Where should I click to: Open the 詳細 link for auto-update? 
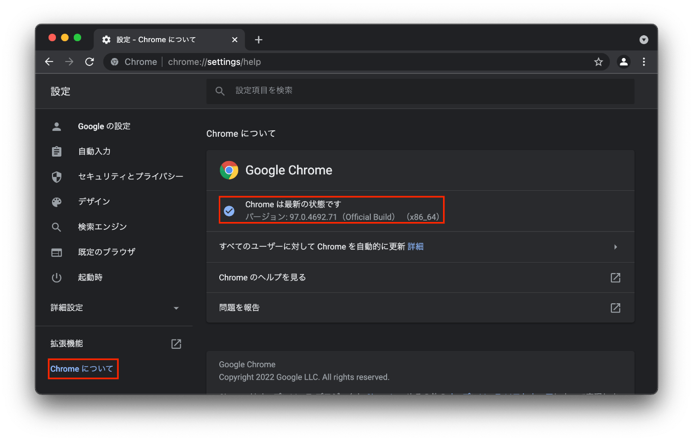pyautogui.click(x=416, y=246)
